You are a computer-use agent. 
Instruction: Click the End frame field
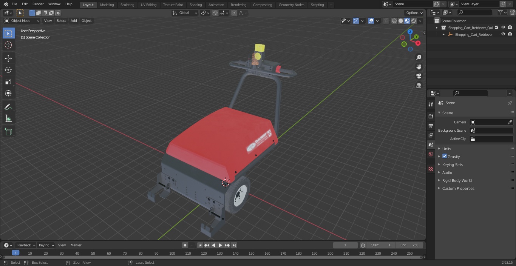(409, 245)
